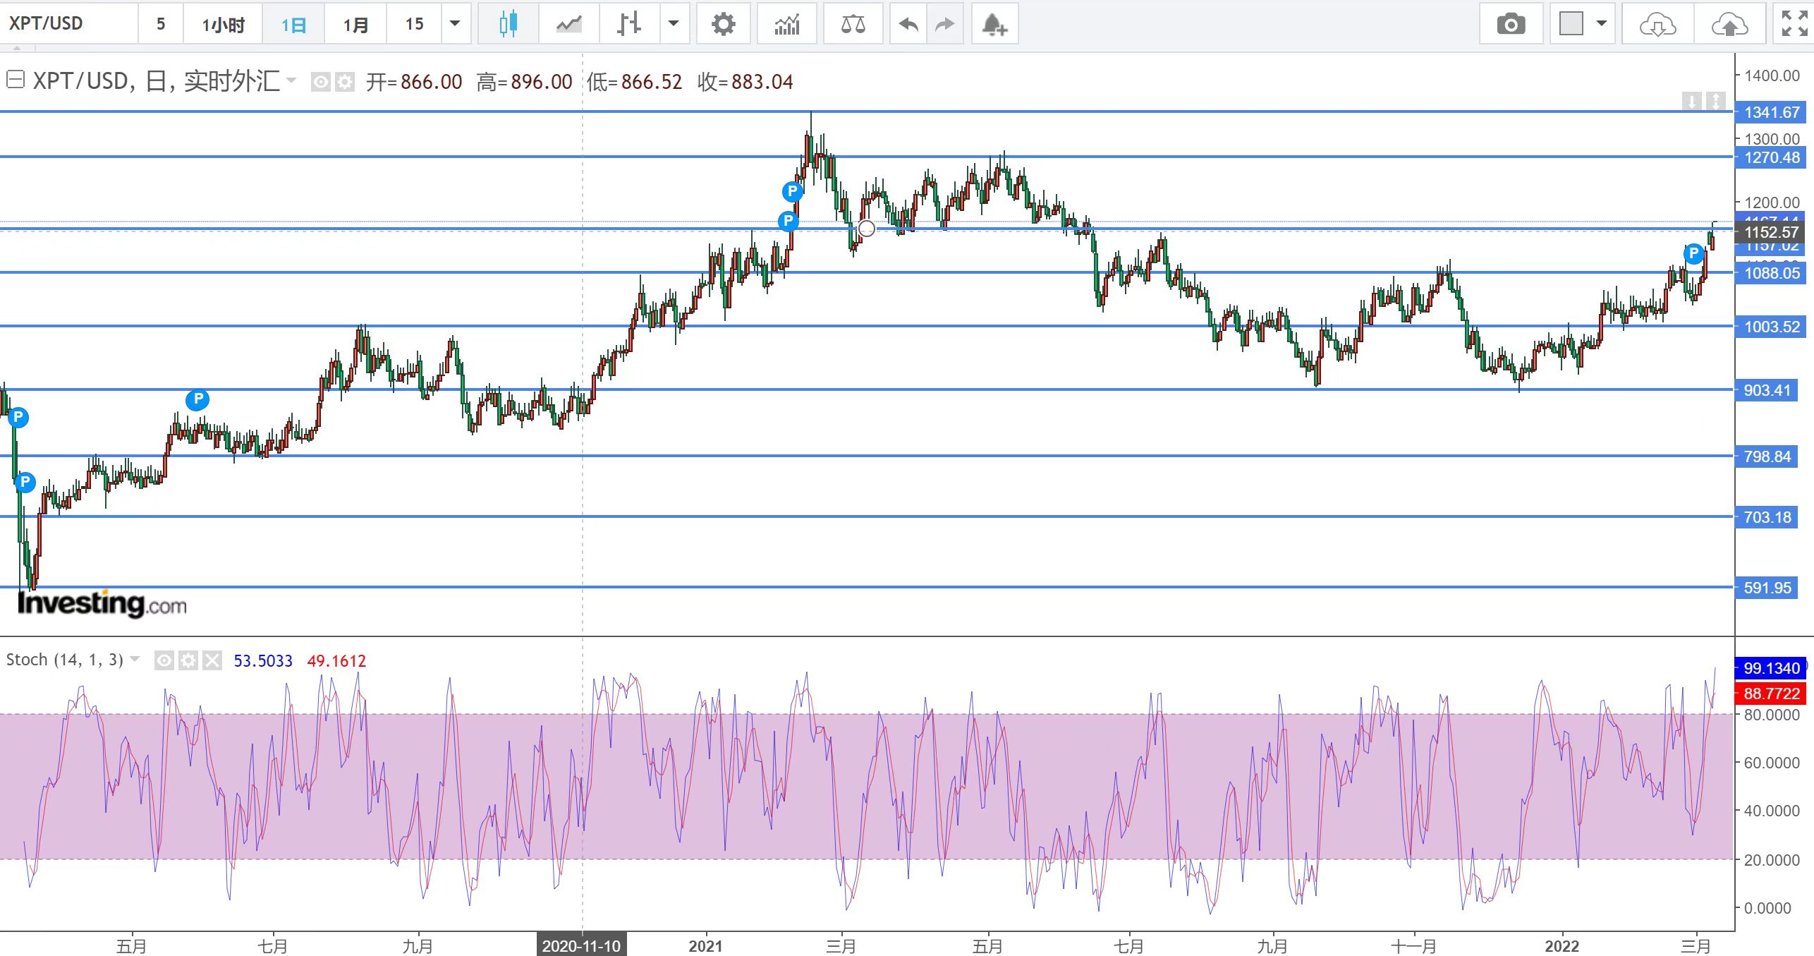The height and width of the screenshot is (956, 1814).
Task: Maximize the main chart pane arrow
Action: [x=1716, y=102]
